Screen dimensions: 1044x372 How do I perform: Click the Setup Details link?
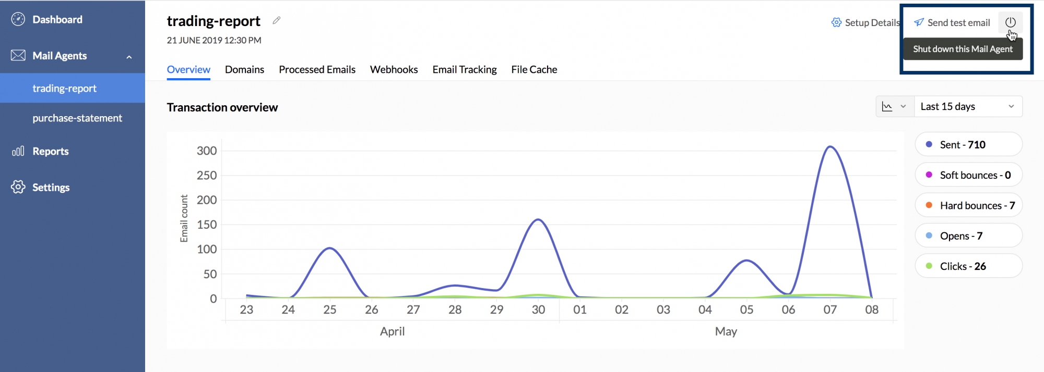865,22
